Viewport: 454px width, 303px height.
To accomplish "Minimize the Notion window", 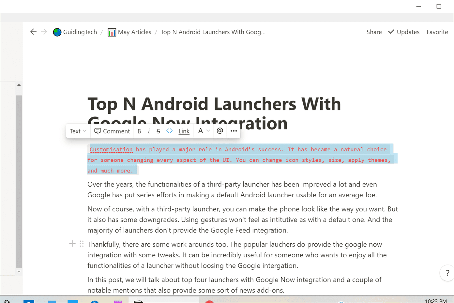I will 418,6.
